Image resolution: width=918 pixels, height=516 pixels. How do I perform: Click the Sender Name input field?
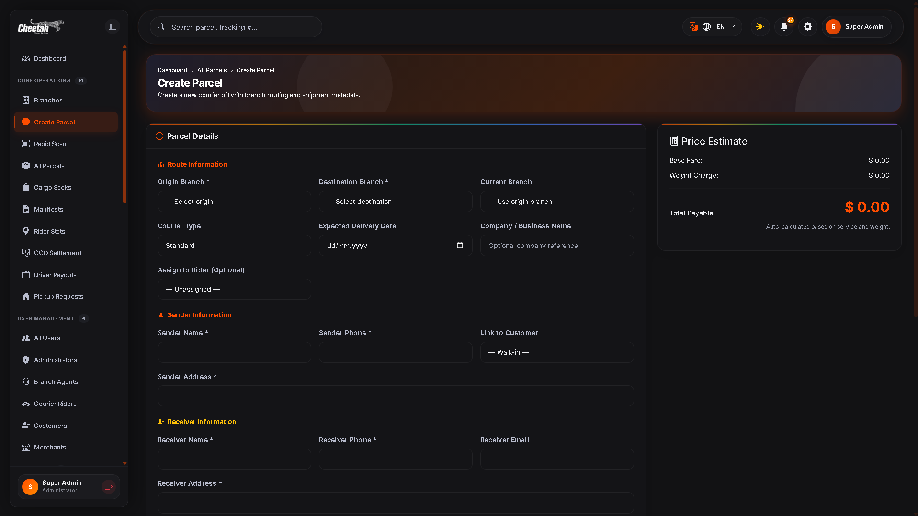(234, 352)
